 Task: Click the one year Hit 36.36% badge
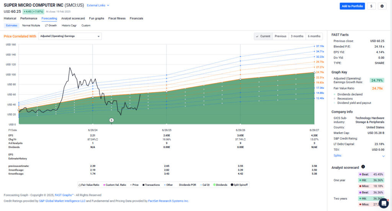coord(371,180)
